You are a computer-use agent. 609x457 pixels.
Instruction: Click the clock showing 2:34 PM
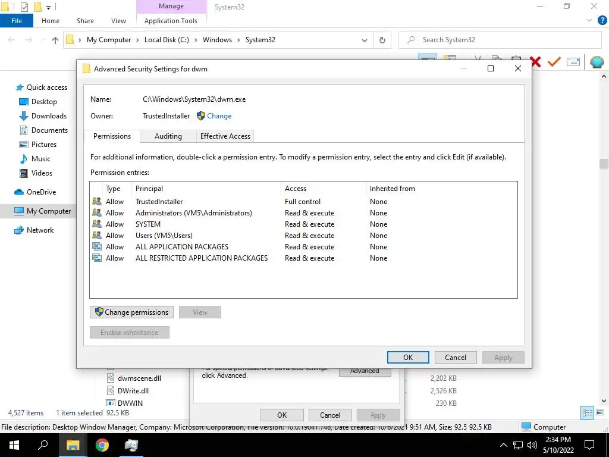point(558,440)
